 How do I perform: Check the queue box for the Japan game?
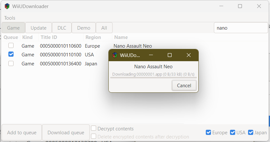point(11,63)
